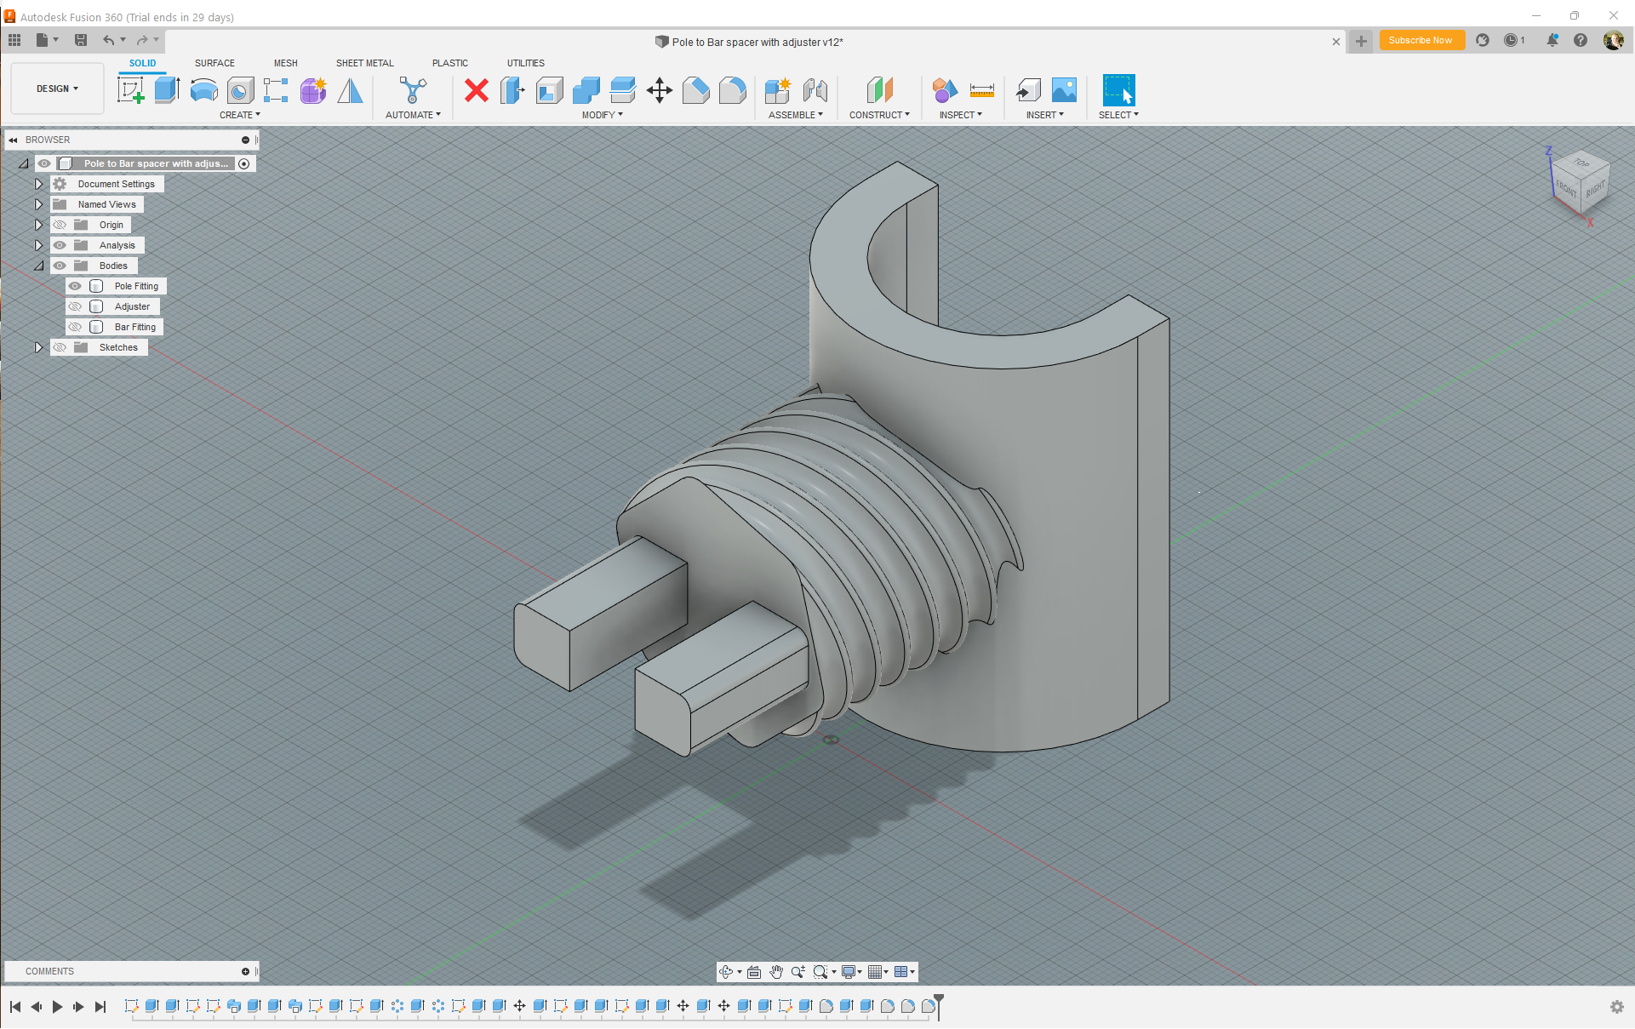This screenshot has width=1635, height=1029.
Task: Click Subscribe Now button
Action: pos(1419,40)
